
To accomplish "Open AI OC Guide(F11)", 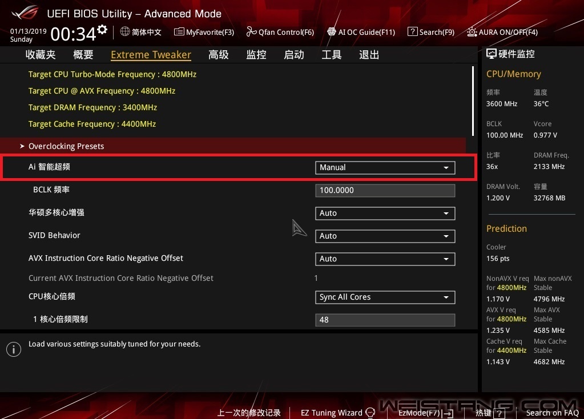I will click(x=361, y=32).
